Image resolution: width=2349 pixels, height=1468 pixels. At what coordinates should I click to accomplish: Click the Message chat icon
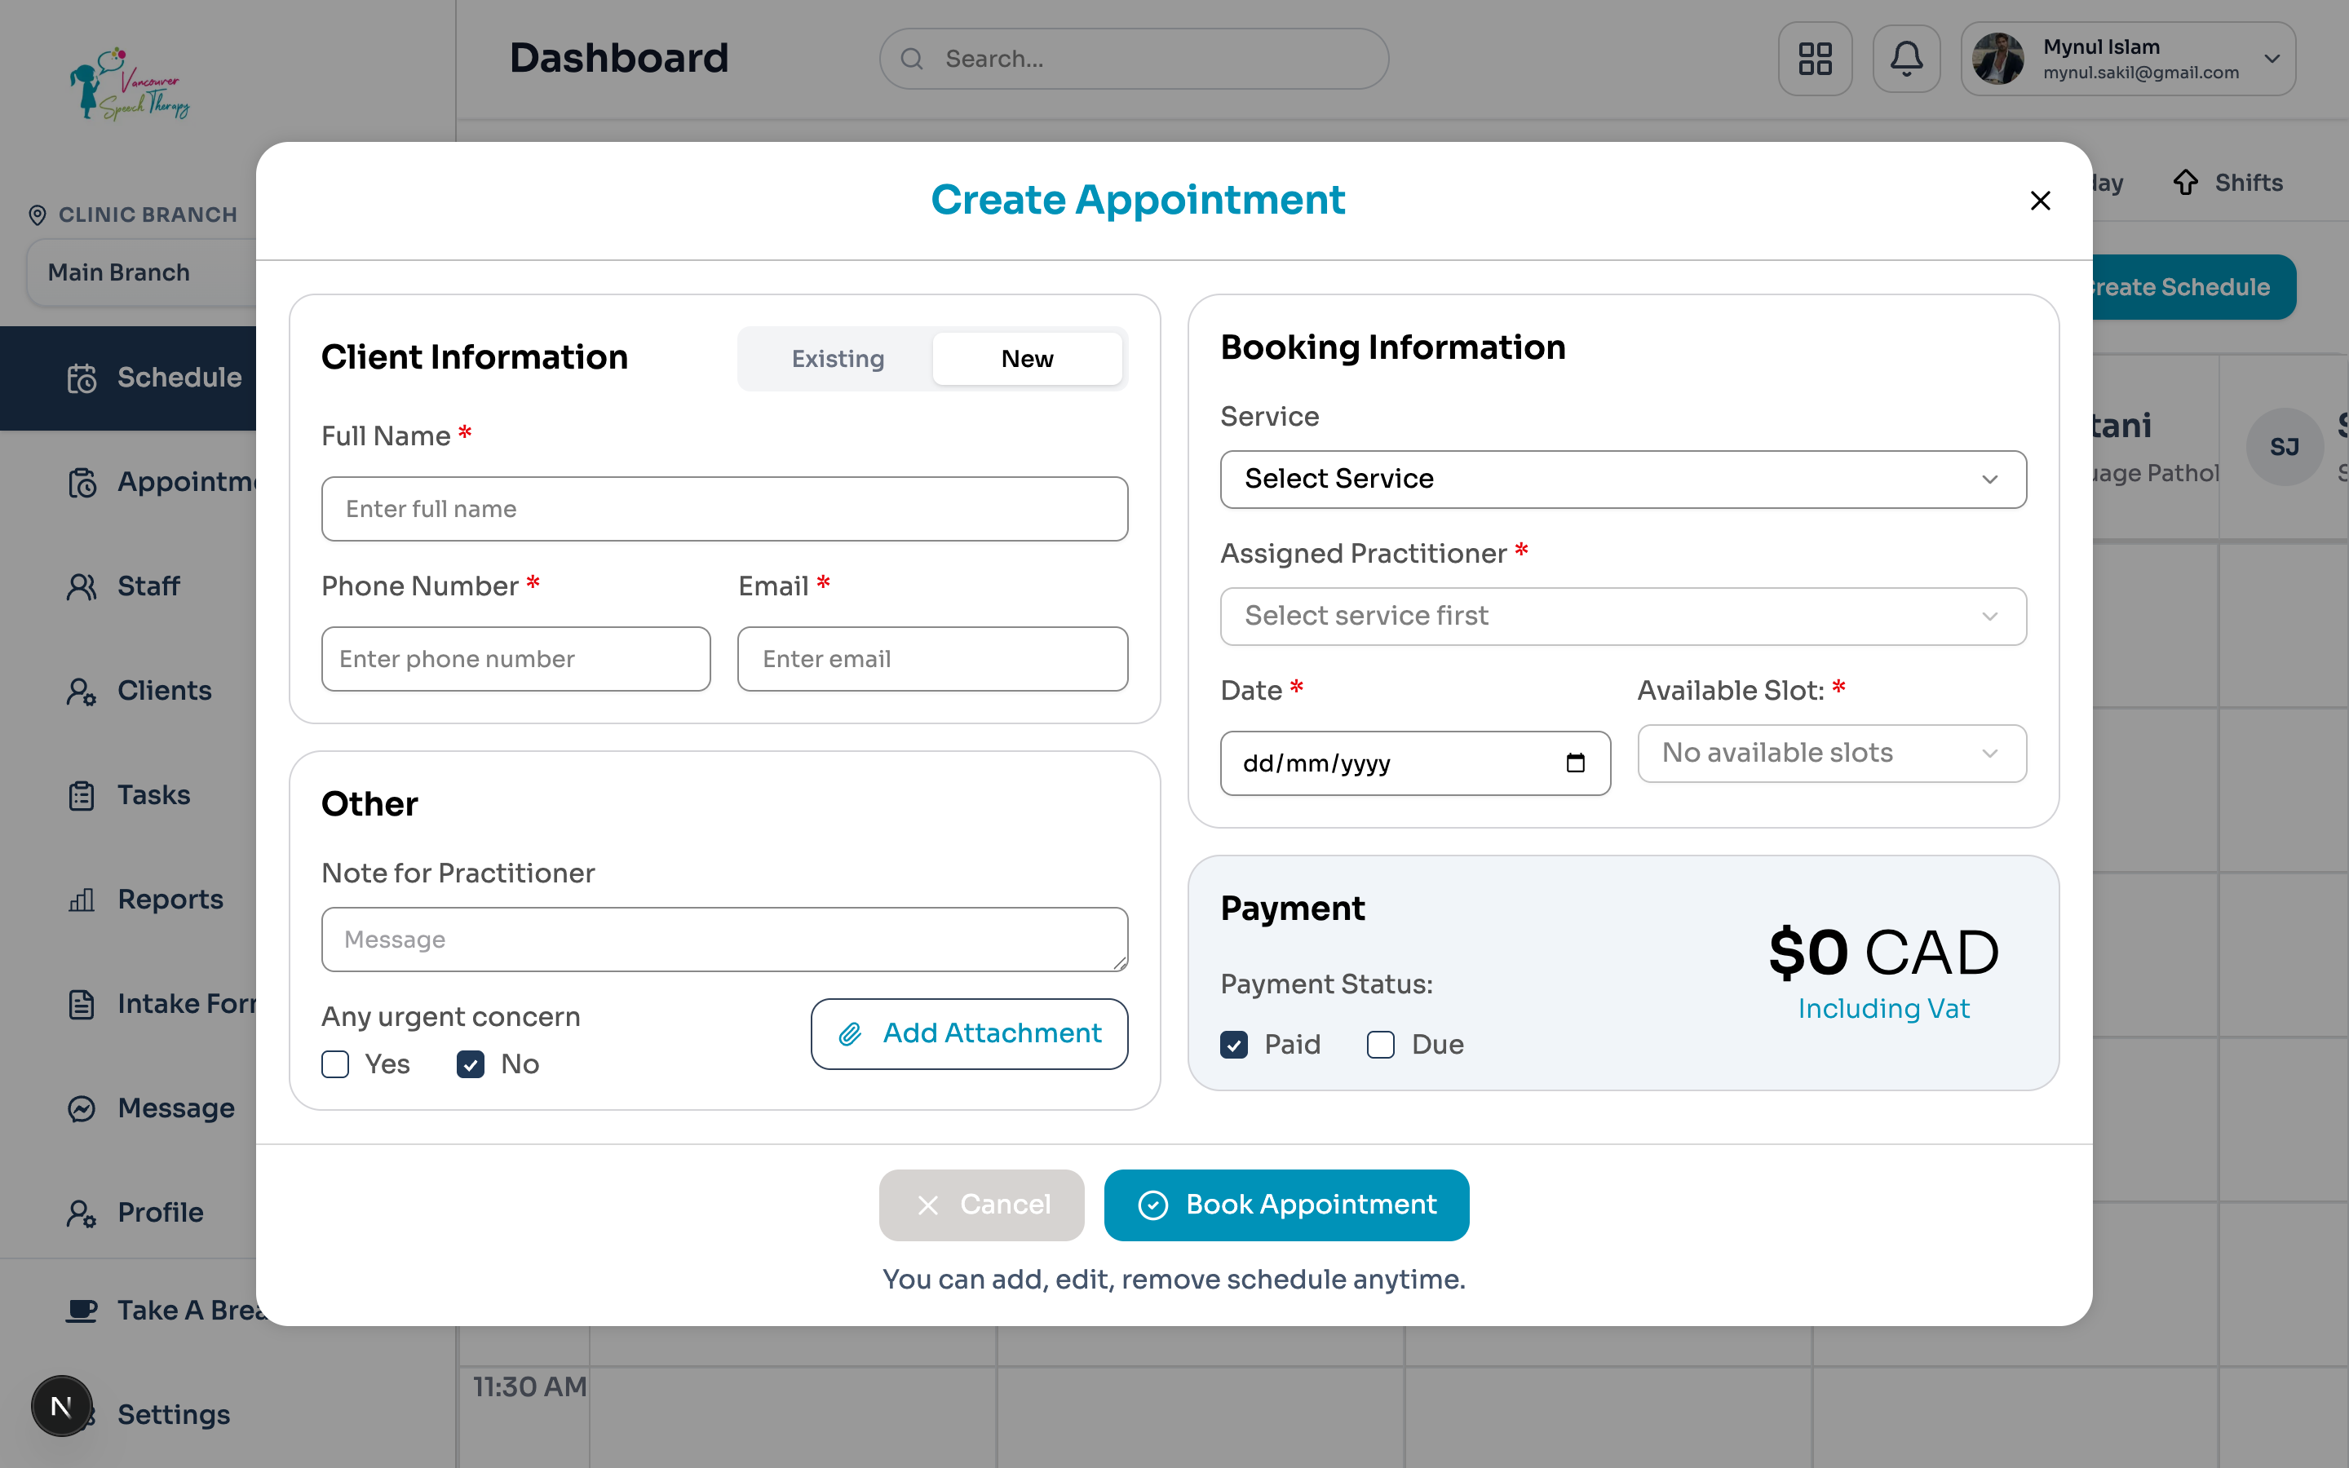(82, 1109)
